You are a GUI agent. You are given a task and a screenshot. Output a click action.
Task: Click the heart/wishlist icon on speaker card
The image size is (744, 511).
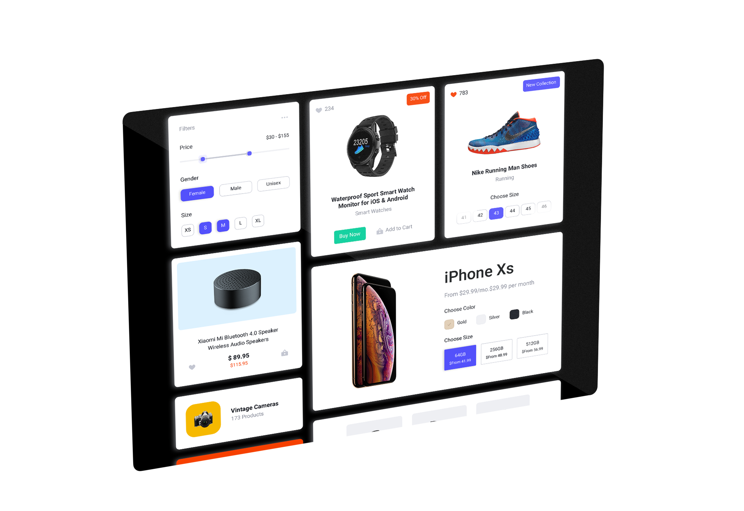tap(192, 367)
